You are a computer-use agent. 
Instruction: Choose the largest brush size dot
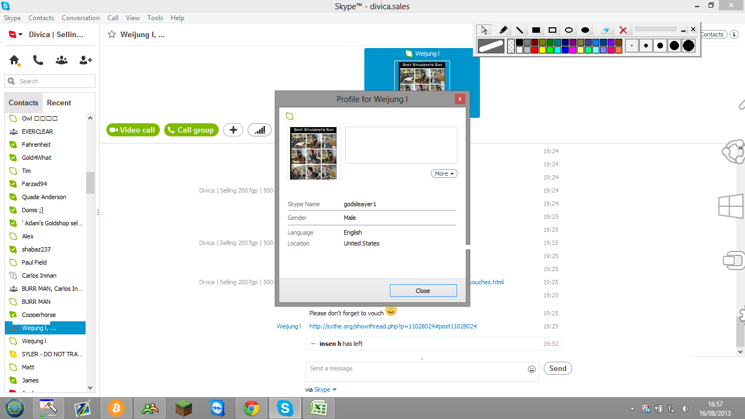tap(688, 46)
